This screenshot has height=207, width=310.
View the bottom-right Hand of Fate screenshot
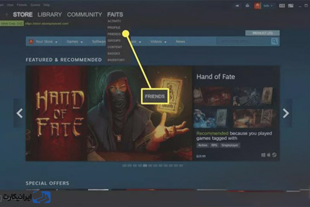(x=254, y=118)
